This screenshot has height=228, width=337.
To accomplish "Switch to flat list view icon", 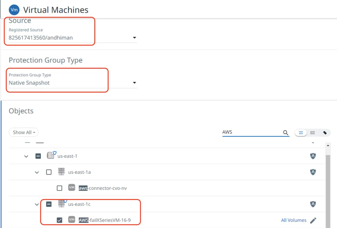I will (x=313, y=133).
